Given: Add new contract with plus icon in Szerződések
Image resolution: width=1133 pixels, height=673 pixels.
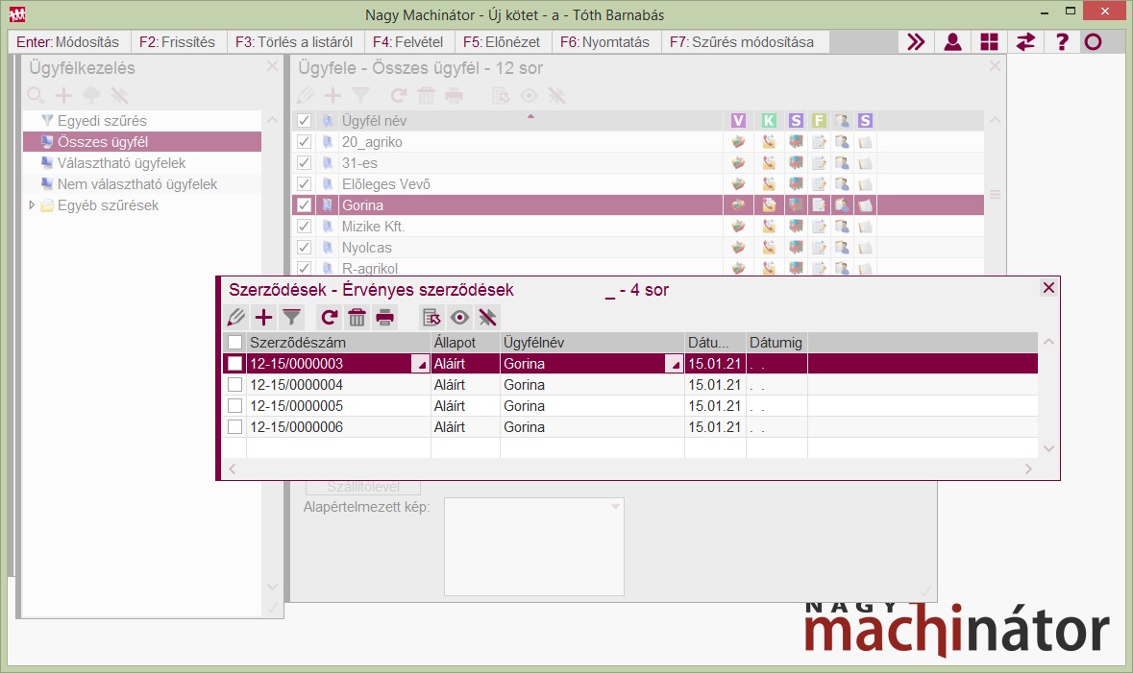Looking at the screenshot, I should click(x=263, y=317).
